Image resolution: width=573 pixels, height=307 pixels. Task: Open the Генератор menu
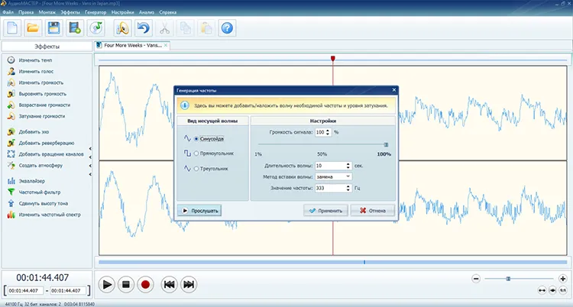coord(95,12)
